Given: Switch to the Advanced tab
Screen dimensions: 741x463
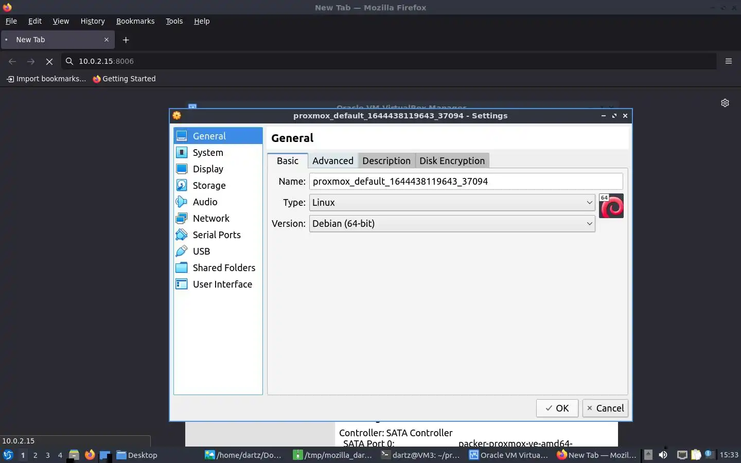Looking at the screenshot, I should point(333,161).
